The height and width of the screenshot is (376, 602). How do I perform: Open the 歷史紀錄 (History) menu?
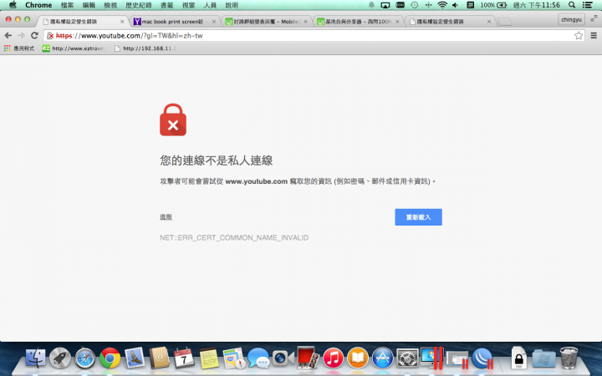pos(139,5)
